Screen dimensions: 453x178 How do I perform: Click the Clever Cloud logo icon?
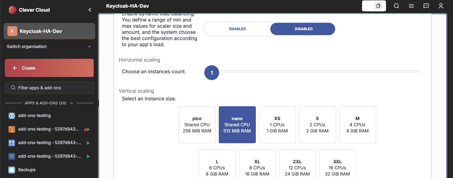tap(12, 10)
